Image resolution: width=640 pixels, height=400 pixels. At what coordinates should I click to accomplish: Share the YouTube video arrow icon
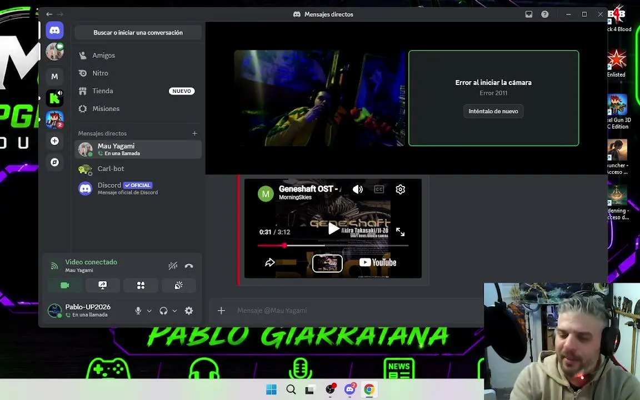pos(270,262)
